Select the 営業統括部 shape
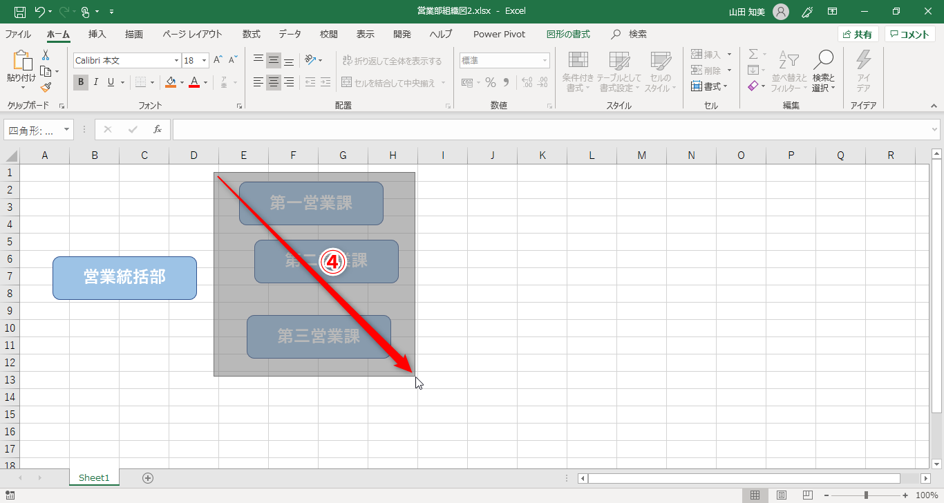 tap(124, 278)
